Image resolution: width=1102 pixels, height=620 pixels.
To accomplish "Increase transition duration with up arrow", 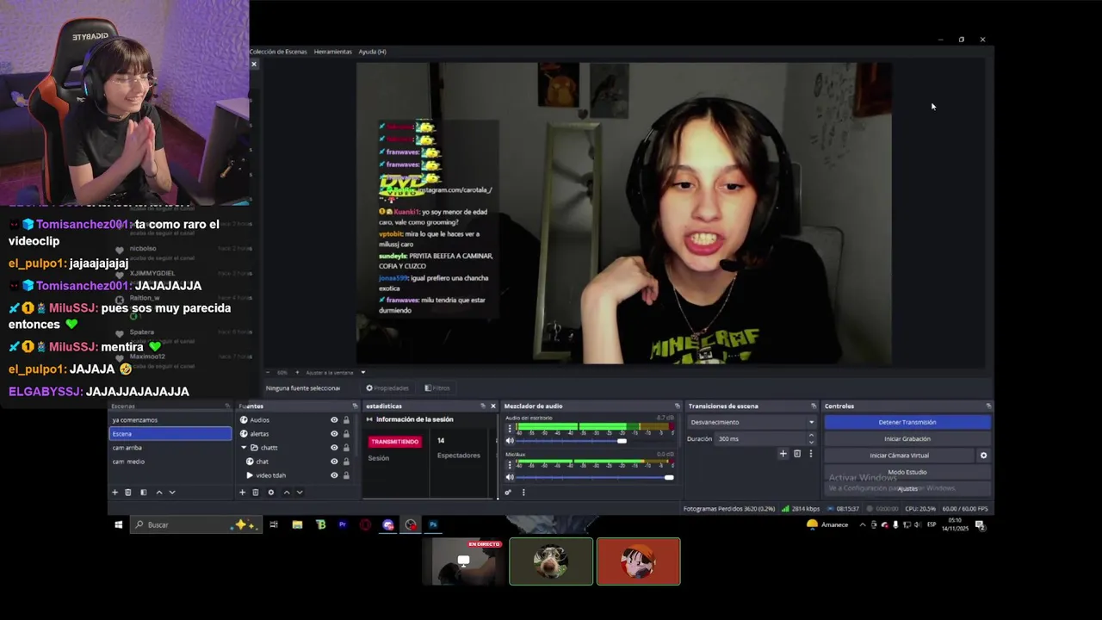I will (x=810, y=436).
